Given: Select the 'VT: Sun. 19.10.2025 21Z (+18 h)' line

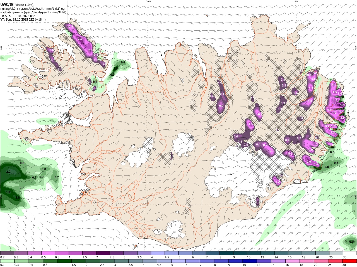Looking at the screenshot, I should [x=23, y=19].
